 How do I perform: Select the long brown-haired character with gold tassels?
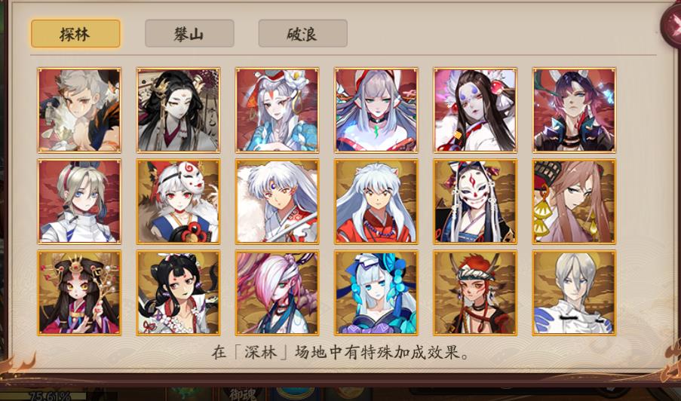pos(574,201)
